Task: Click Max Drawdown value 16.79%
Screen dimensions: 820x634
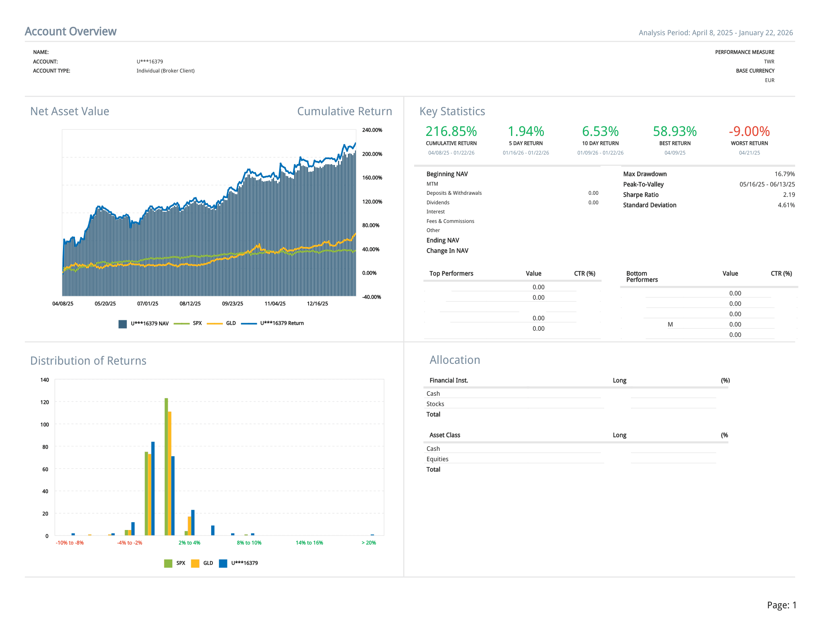Action: pyautogui.click(x=785, y=174)
